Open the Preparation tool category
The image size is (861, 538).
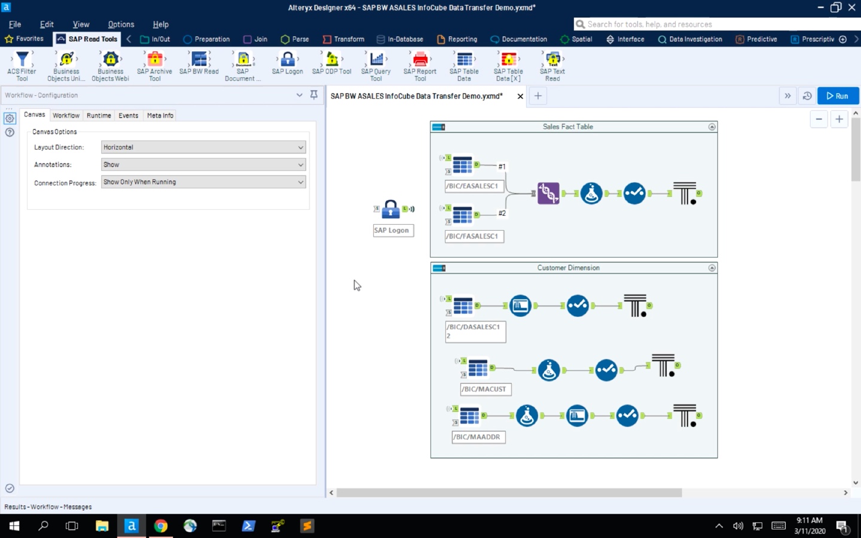[x=206, y=39]
